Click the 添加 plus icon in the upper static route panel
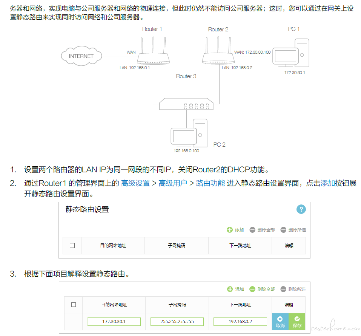Image resolution: width=361 pixels, height=336 pixels. click(230, 230)
